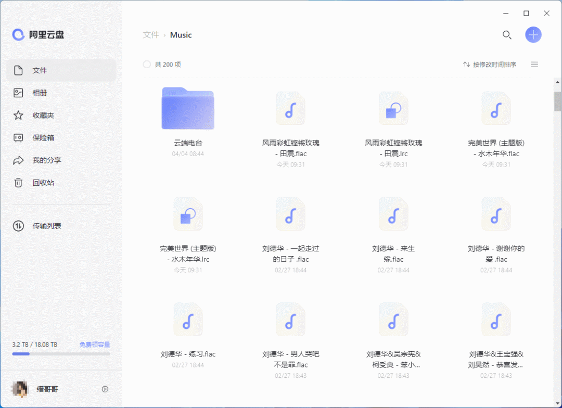Expand the Music breadcrumb options
This screenshot has height=408, width=562.
coord(180,35)
